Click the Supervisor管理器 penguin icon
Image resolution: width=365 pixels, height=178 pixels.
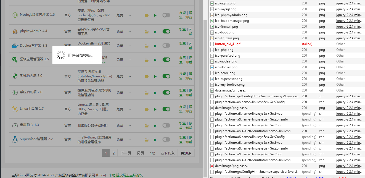point(15,139)
